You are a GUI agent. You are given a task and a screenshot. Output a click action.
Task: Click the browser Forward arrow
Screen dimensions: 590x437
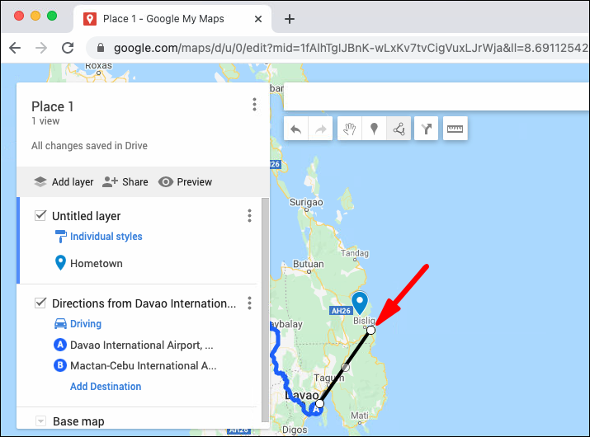41,48
